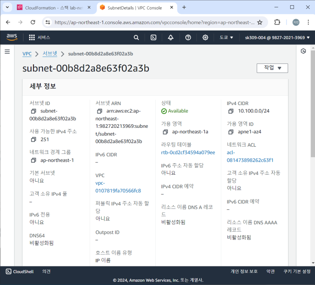
Task: Copy the availability zone ID apne1-az4
Action: [231, 132]
